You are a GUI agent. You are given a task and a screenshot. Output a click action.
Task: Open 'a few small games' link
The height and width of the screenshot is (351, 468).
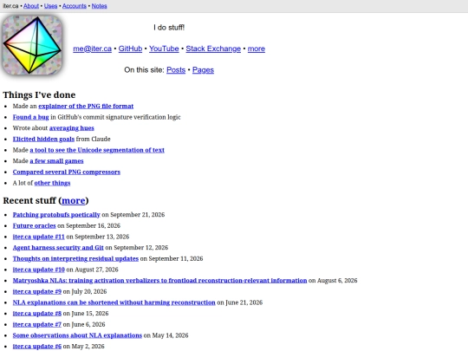(x=56, y=161)
